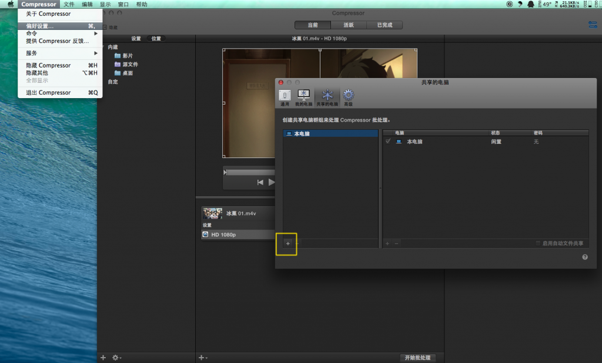Click the go-to-start playback button
Viewport: 602px width, 363px height.
260,182
